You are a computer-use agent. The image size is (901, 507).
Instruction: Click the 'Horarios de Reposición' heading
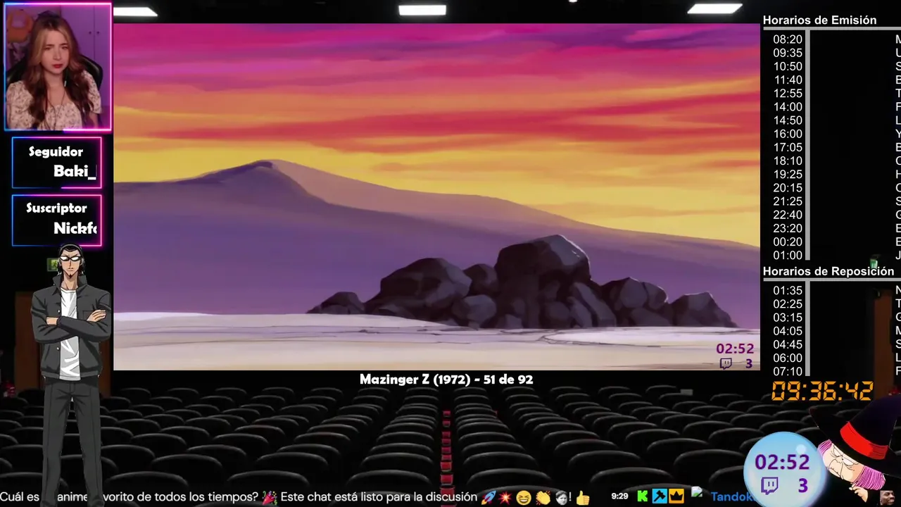[828, 271]
